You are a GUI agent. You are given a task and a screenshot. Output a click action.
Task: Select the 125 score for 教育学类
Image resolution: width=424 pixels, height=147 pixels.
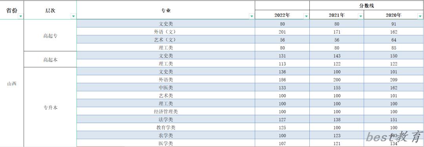coord(282,127)
